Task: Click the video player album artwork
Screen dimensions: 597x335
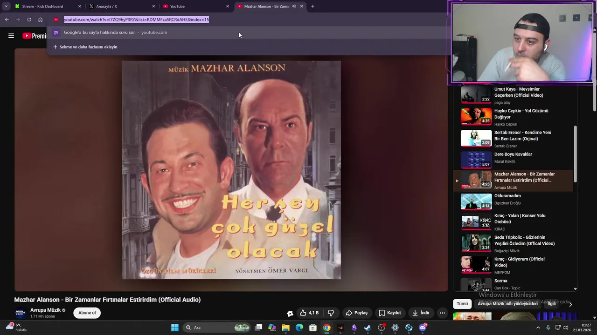Action: tap(231, 170)
